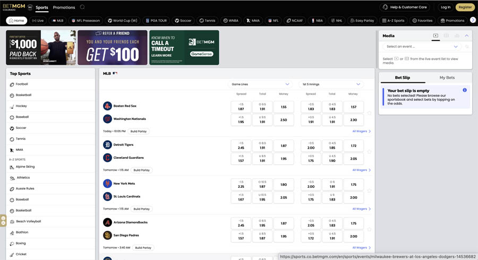The width and height of the screenshot is (478, 260).
Task: Click the Washington Nationals logo
Action: (107, 119)
